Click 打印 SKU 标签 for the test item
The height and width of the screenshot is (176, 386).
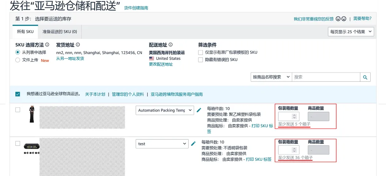[258, 159]
